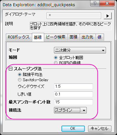Image resolution: width=117 pixels, height=135 pixels.
Task: Click the ウィンドウサイズ field with 1.5
Action: (73, 86)
